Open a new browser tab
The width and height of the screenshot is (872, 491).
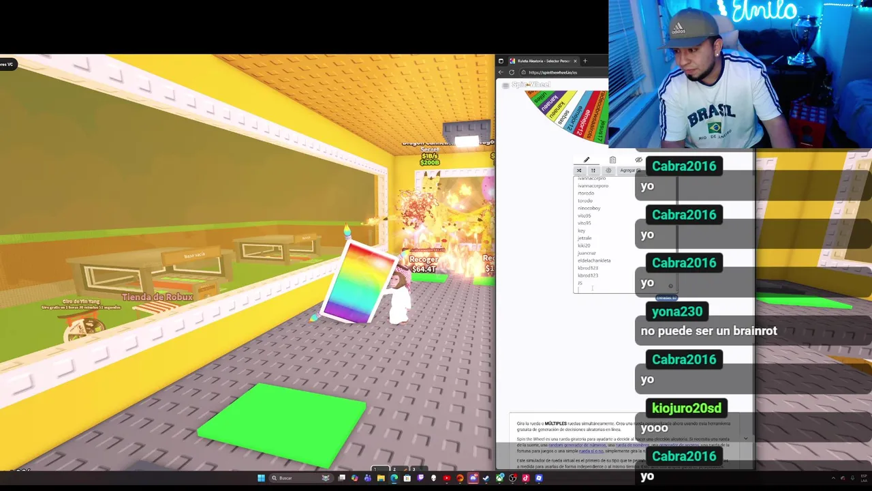point(585,61)
